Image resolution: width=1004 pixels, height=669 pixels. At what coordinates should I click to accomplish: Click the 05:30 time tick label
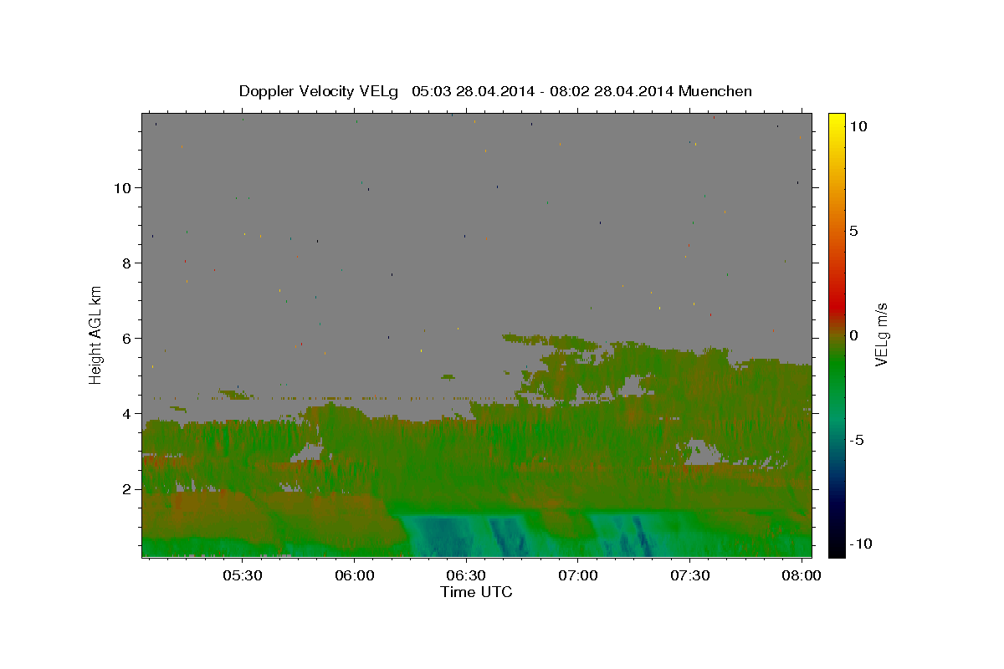pos(243,576)
